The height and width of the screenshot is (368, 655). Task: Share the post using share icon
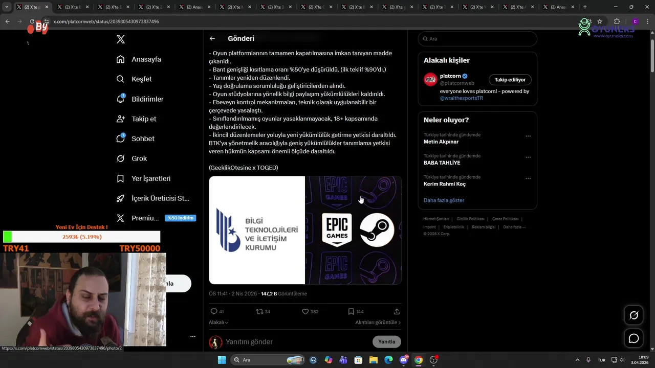397,311
